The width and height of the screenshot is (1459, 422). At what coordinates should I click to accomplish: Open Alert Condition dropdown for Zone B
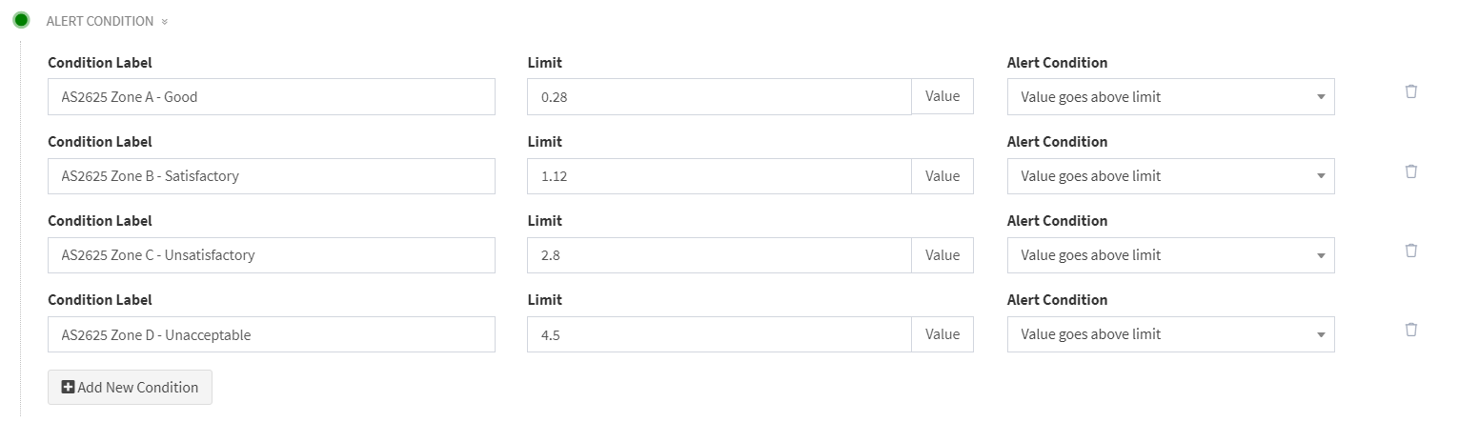[x=1170, y=176]
